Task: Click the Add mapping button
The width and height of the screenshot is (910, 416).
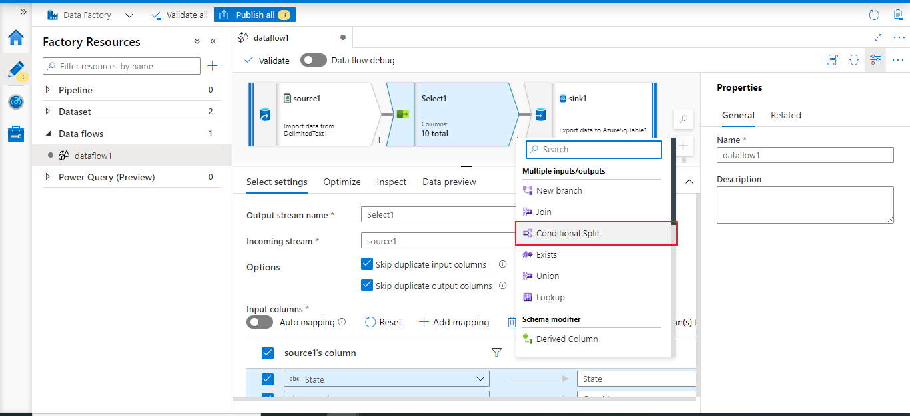Action: [x=454, y=322]
